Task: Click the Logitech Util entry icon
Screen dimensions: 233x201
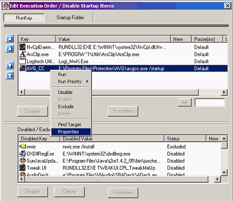Action: click(22, 61)
